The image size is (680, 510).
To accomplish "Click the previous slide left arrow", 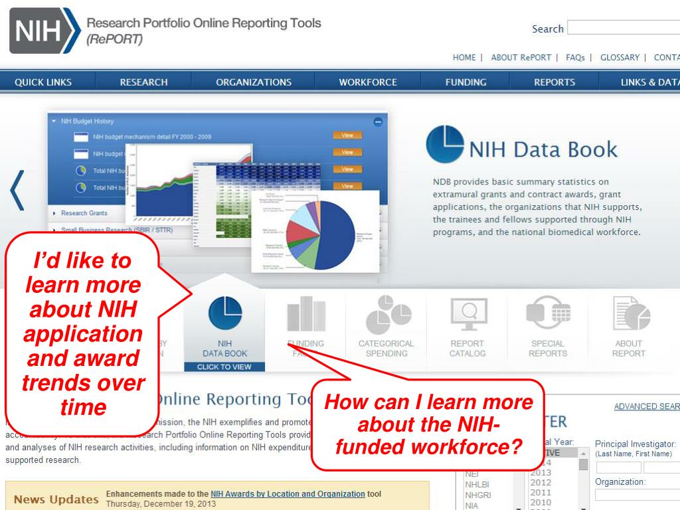I will (x=17, y=191).
